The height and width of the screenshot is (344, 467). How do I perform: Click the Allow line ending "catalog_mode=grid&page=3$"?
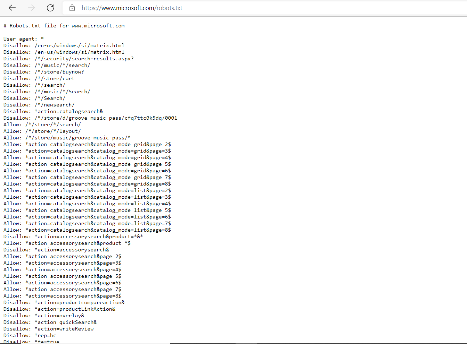pyautogui.click(x=87, y=151)
